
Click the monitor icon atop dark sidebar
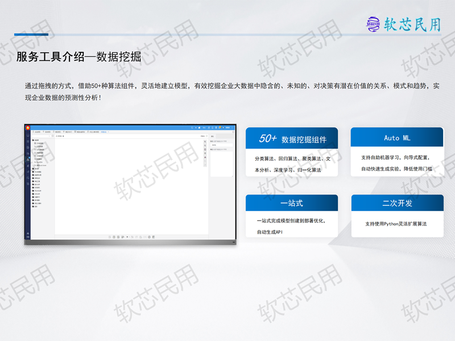(28, 135)
